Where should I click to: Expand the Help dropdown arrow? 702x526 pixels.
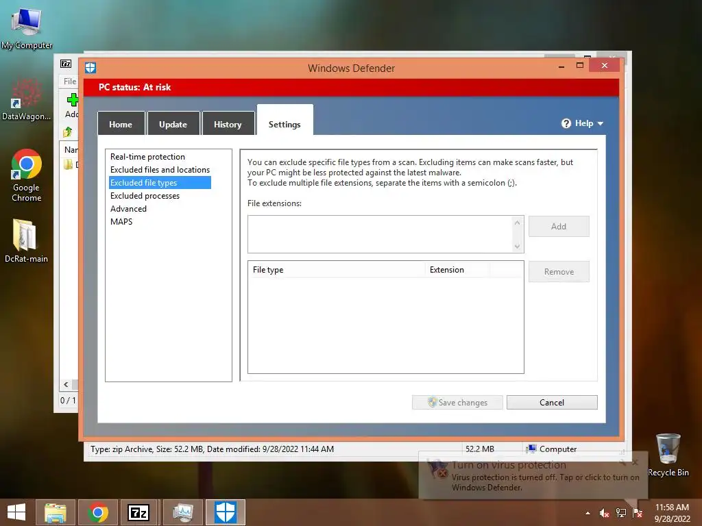click(x=601, y=124)
